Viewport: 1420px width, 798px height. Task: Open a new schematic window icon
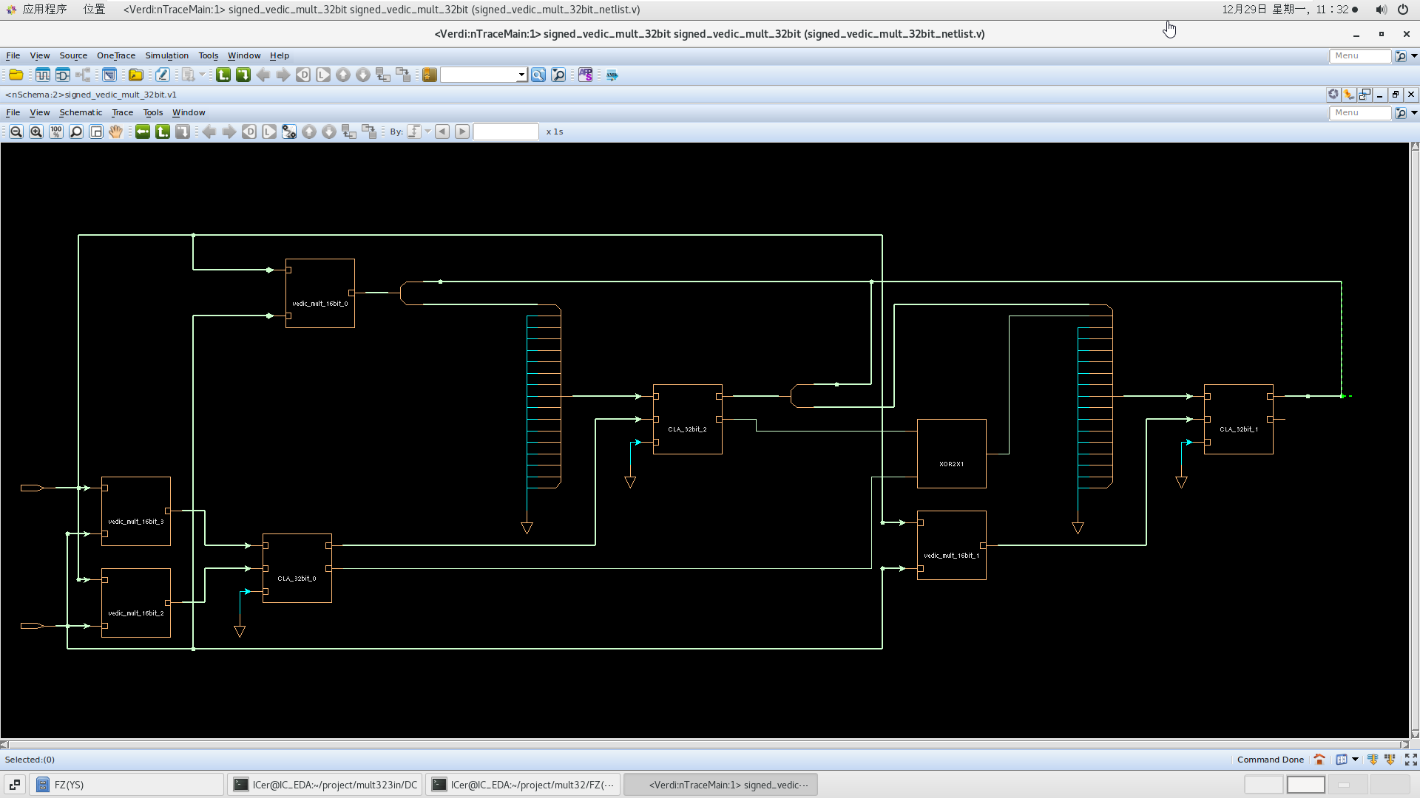point(62,75)
